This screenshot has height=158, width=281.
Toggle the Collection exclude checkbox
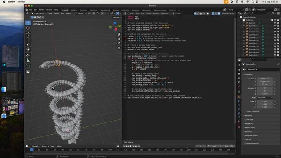(x=272, y=20)
